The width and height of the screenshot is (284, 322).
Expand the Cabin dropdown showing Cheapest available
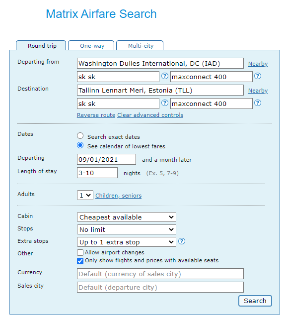[x=127, y=217]
